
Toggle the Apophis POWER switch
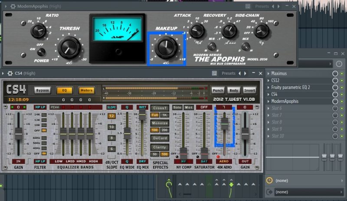pos(41,52)
